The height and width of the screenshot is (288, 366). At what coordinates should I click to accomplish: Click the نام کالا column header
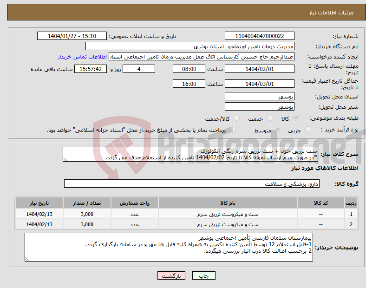point(228,203)
